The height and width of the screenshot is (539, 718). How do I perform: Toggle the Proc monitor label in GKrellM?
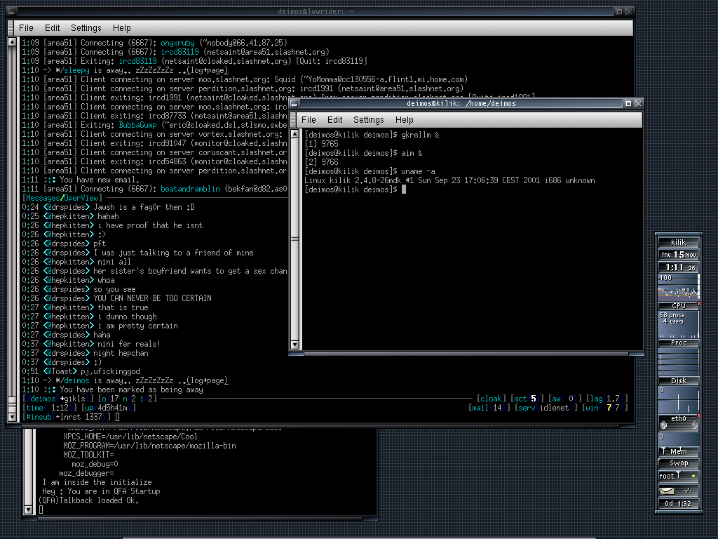pos(678,343)
